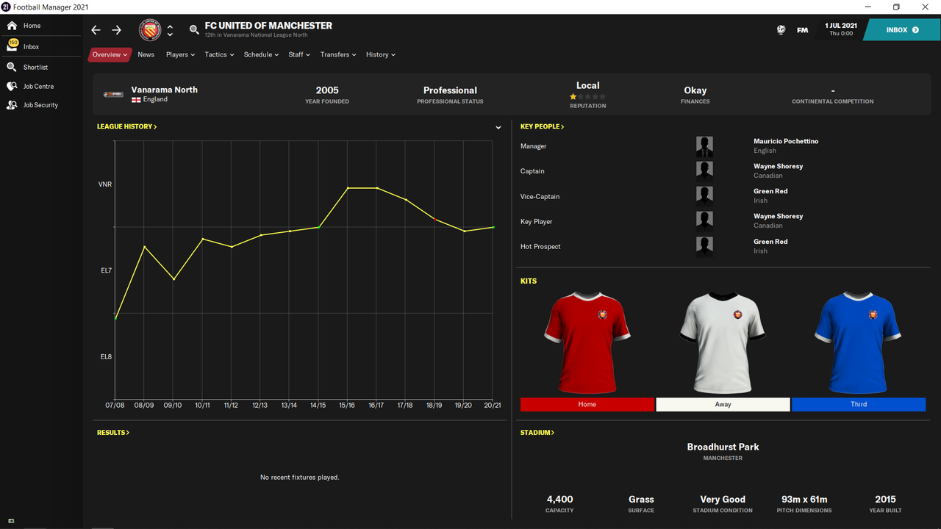Open the League History section link
The image size is (941, 529).
[x=126, y=126]
